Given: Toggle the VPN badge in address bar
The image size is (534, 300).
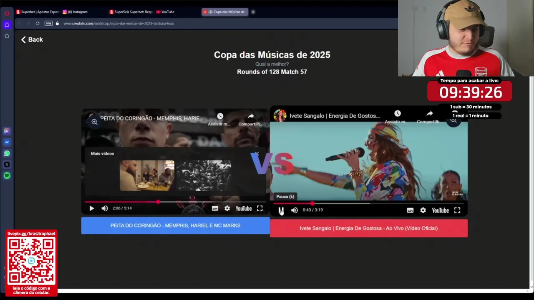Looking at the screenshot, I should 48,23.
